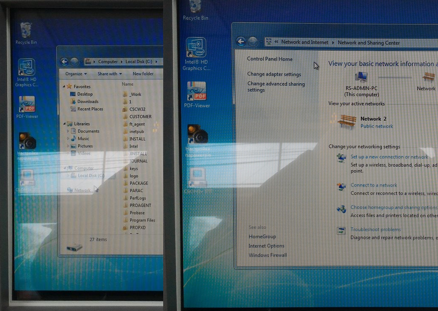Open breadcrumb arrow after Local Disk (C:)
Image resolution: width=438 pixels, height=311 pixels.
pos(156,61)
